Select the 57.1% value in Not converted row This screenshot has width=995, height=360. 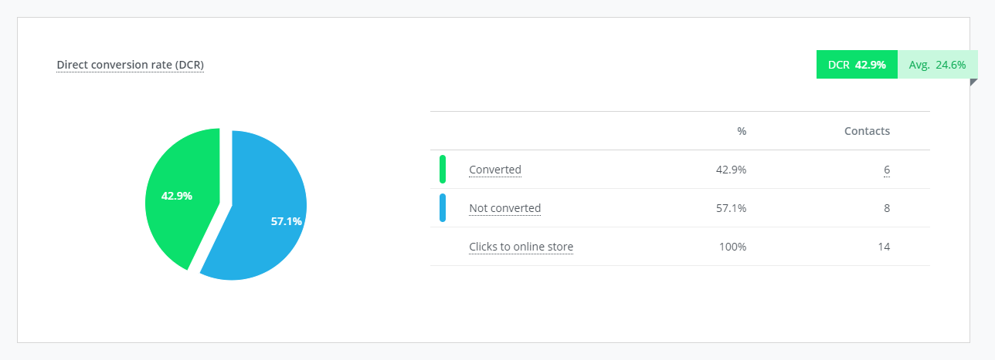click(x=732, y=208)
